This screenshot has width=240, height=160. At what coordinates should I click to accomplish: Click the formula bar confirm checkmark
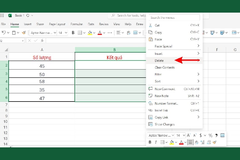pos(36,41)
